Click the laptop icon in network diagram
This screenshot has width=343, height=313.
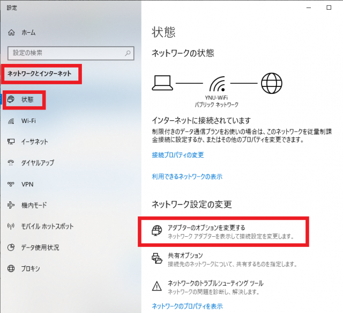(162, 83)
